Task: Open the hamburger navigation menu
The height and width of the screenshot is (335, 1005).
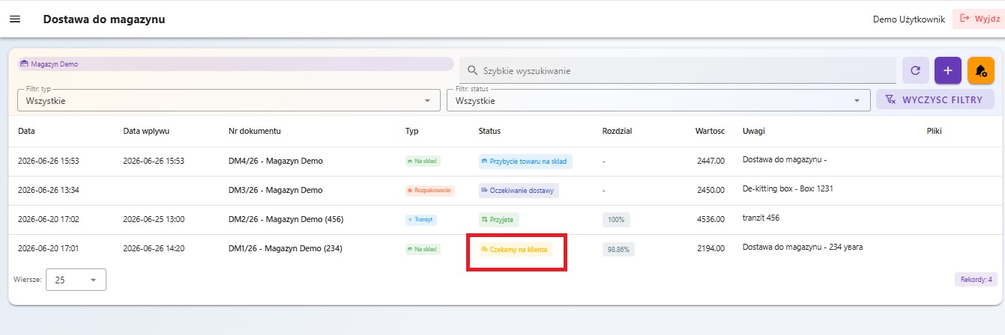Action: 15,19
